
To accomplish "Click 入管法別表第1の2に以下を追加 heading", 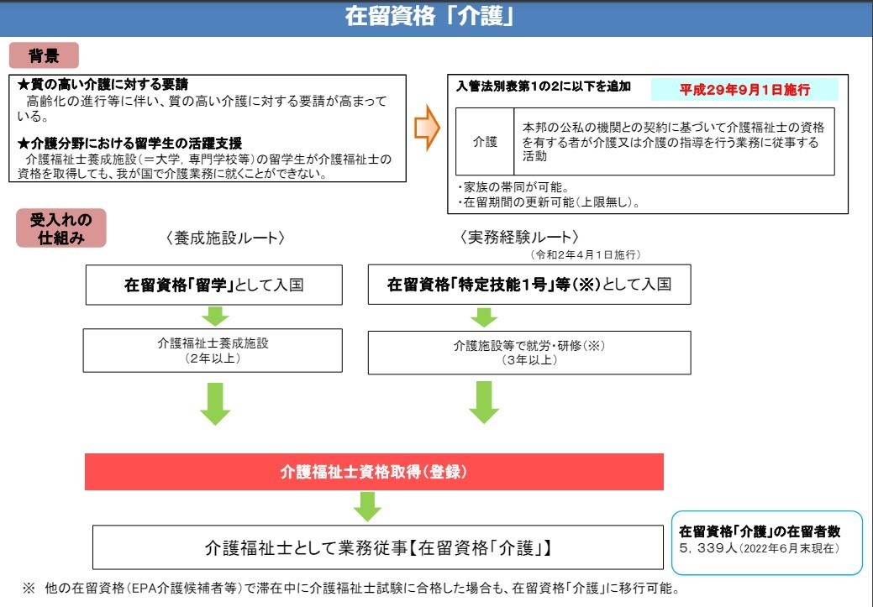I will [x=544, y=86].
